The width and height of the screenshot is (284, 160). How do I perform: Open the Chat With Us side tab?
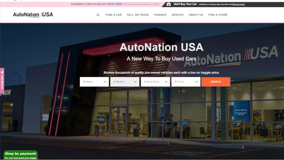pos(2,81)
